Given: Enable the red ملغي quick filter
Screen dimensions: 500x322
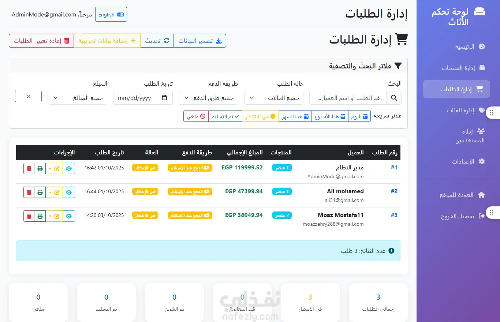Looking at the screenshot, I should 196,116.
